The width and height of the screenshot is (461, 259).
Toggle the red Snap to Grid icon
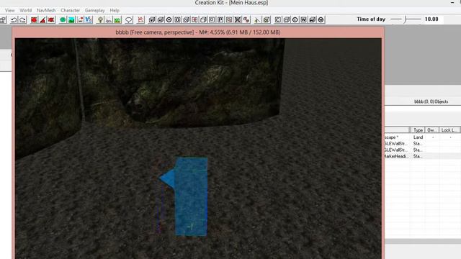tap(34, 20)
